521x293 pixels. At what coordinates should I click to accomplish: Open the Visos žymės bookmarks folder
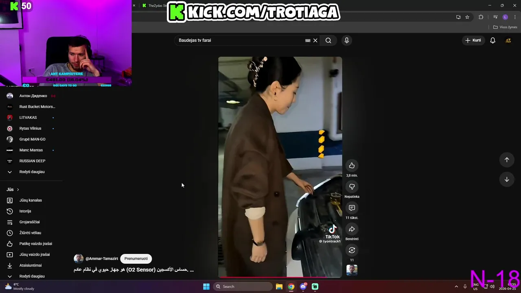(505, 27)
